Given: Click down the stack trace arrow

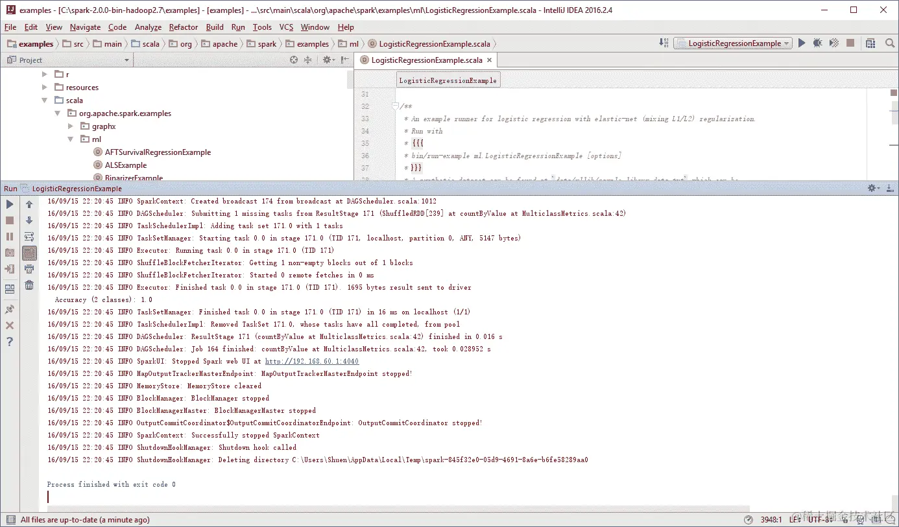Looking at the screenshot, I should coord(29,220).
